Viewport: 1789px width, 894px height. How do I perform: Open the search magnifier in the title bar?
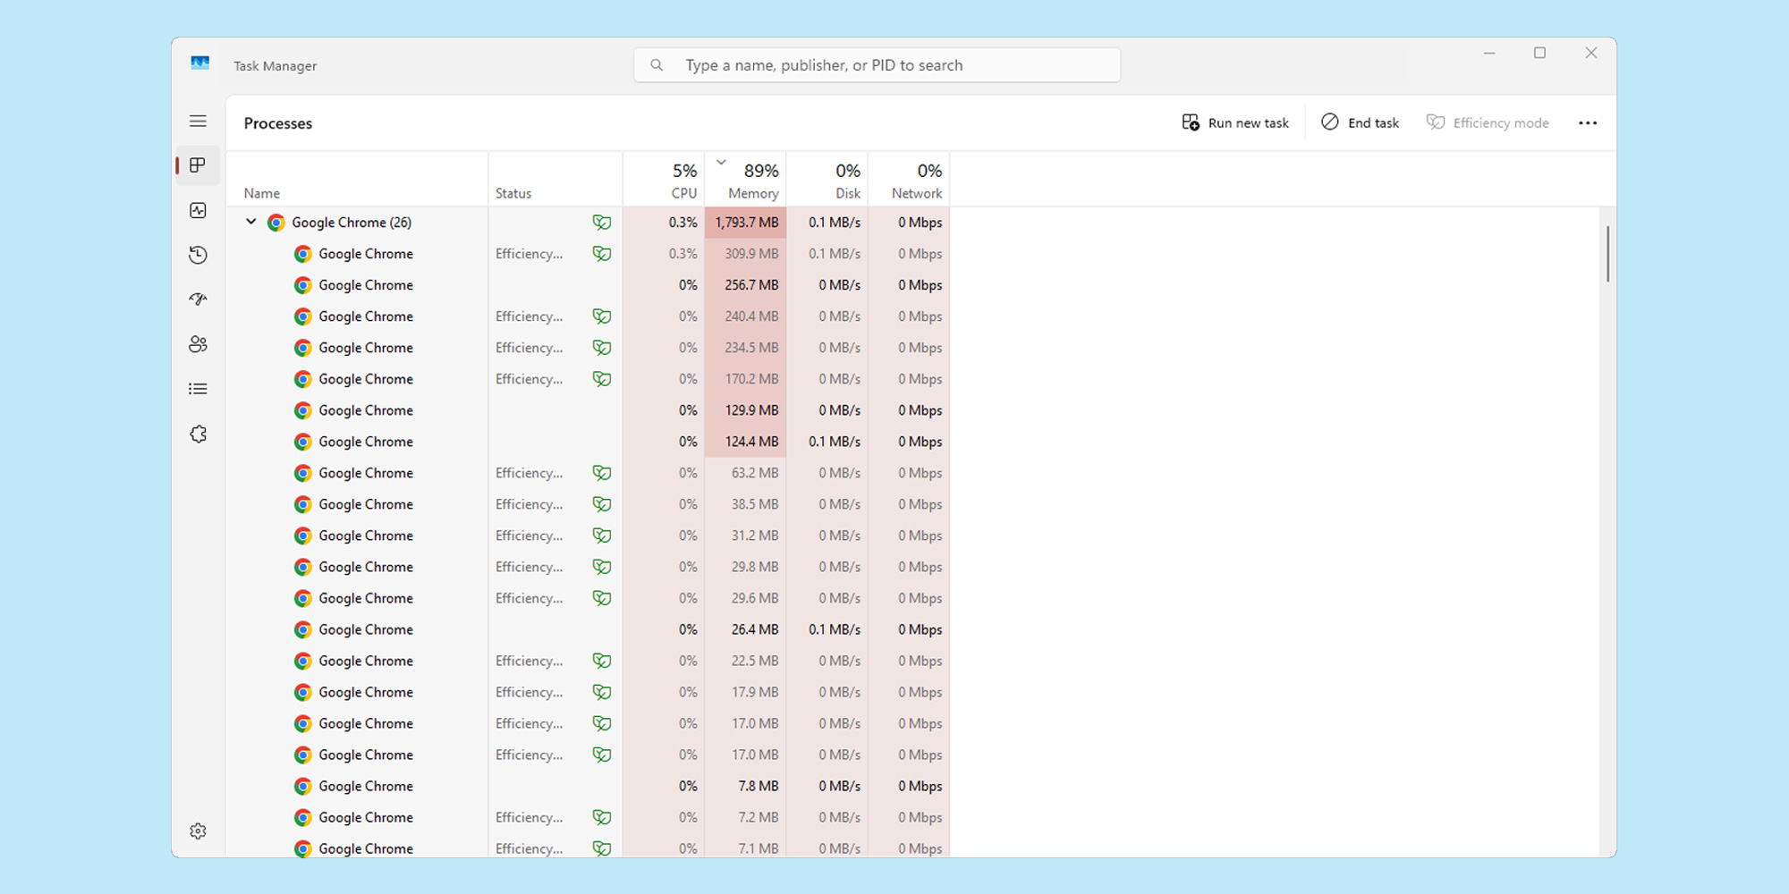point(657,64)
